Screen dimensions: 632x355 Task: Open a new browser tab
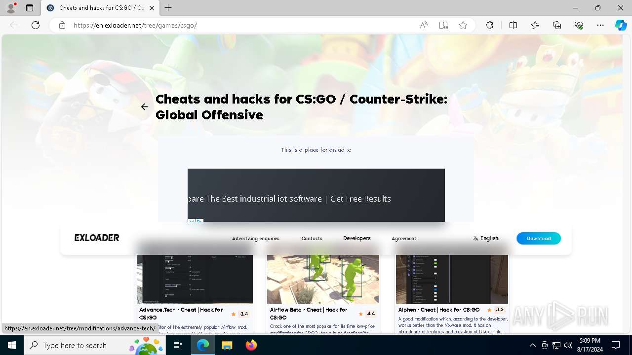[168, 8]
